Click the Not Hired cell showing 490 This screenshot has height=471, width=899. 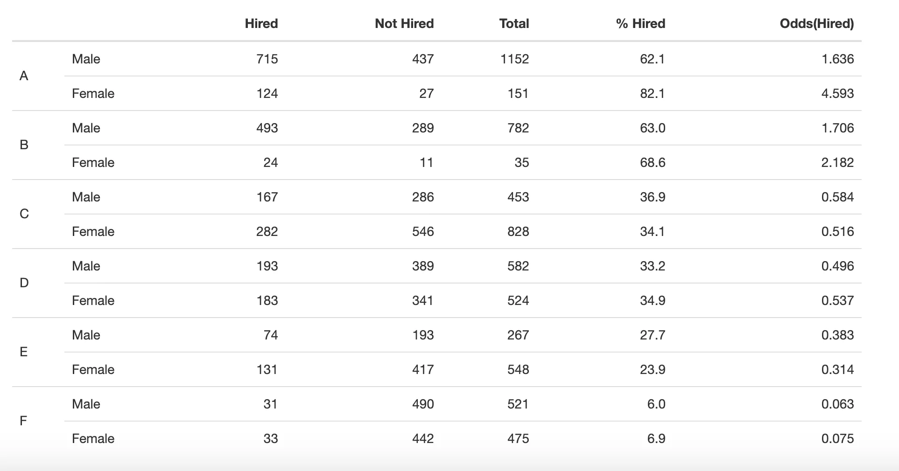coord(422,404)
